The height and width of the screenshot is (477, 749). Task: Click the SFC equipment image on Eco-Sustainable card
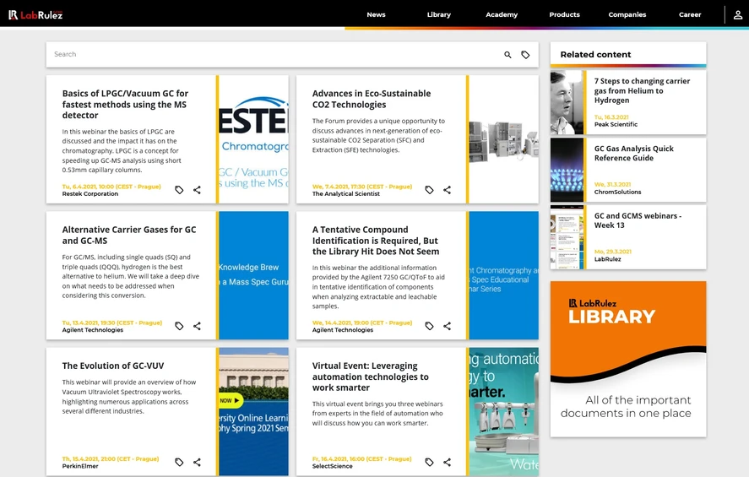click(503, 139)
